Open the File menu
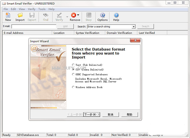The image size is (190, 138). click(x=6, y=9)
